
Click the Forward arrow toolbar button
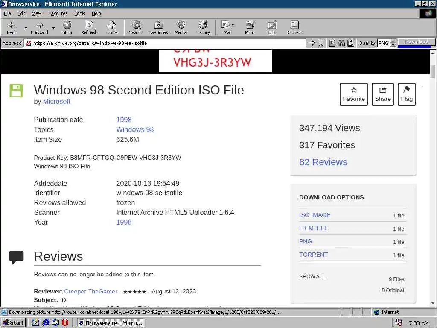coord(39,28)
